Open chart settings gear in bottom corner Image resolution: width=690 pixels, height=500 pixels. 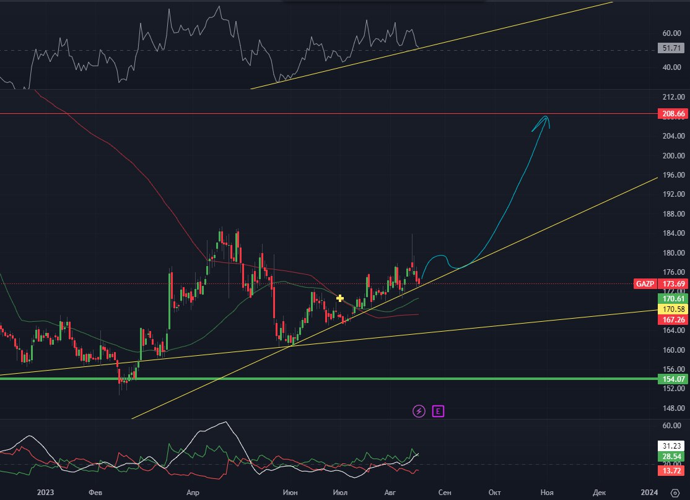click(x=675, y=492)
